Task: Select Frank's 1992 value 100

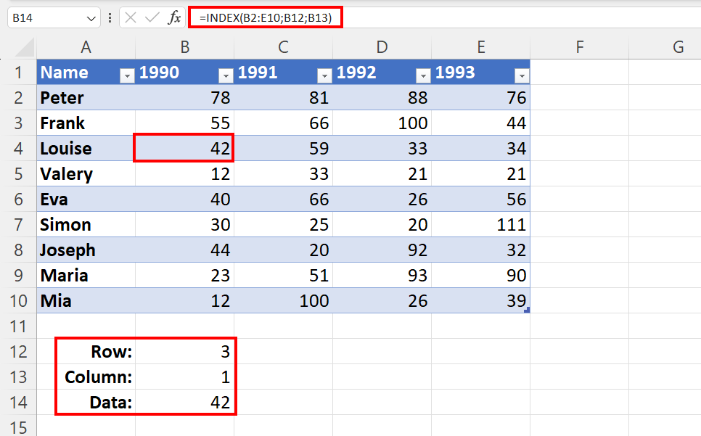Action: pos(382,123)
